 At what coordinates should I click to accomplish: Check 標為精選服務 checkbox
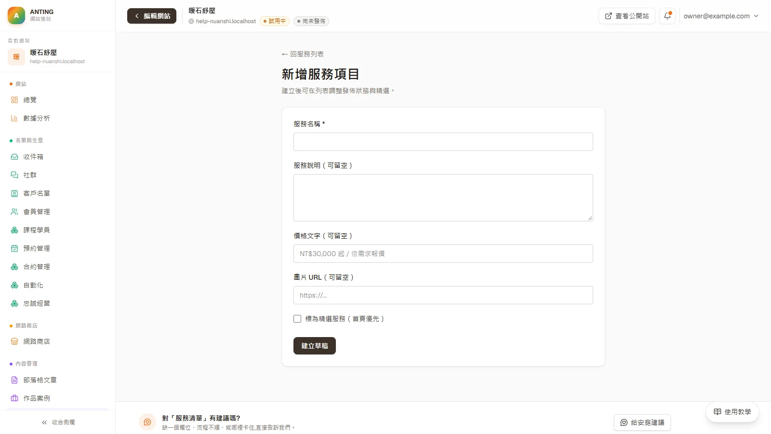coord(297,319)
